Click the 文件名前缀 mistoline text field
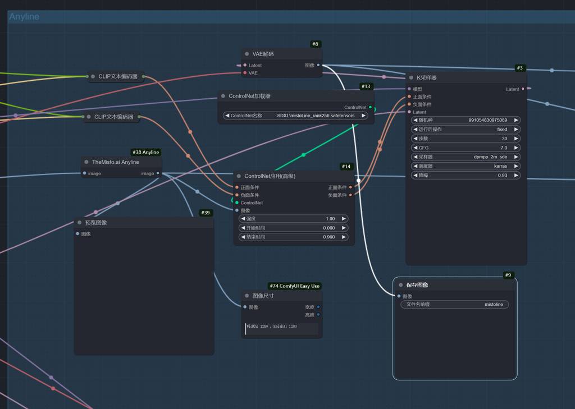 pos(454,305)
